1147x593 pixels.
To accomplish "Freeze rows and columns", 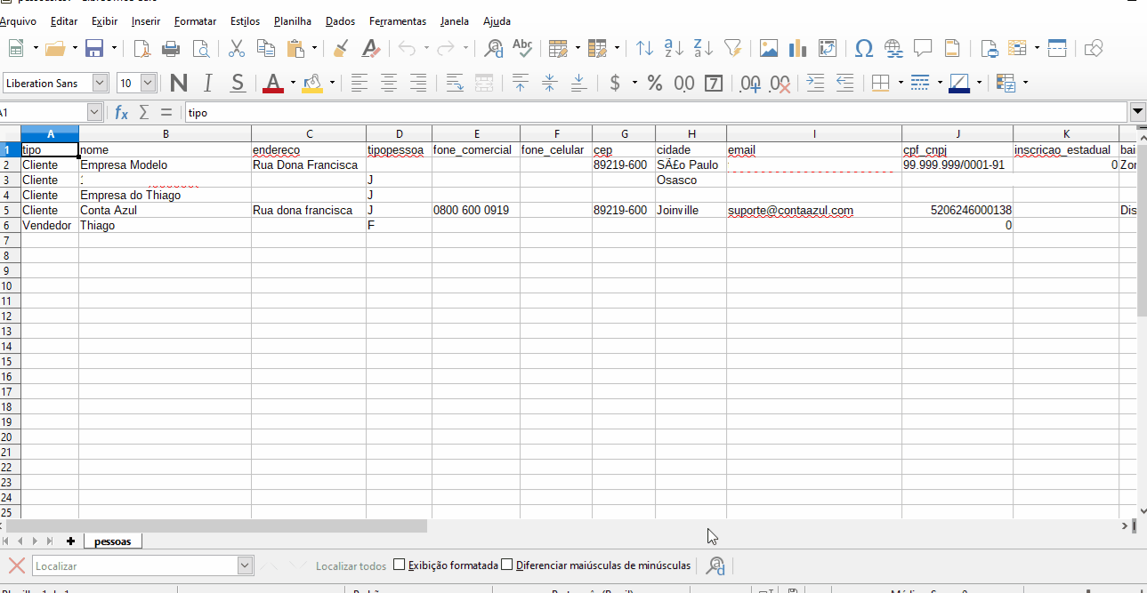I will click(1057, 47).
